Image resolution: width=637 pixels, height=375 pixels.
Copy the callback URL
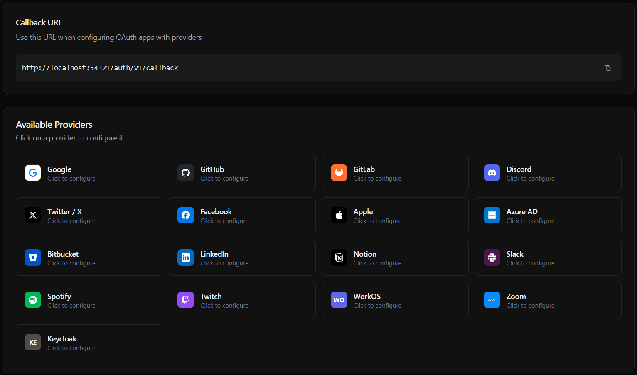click(607, 68)
